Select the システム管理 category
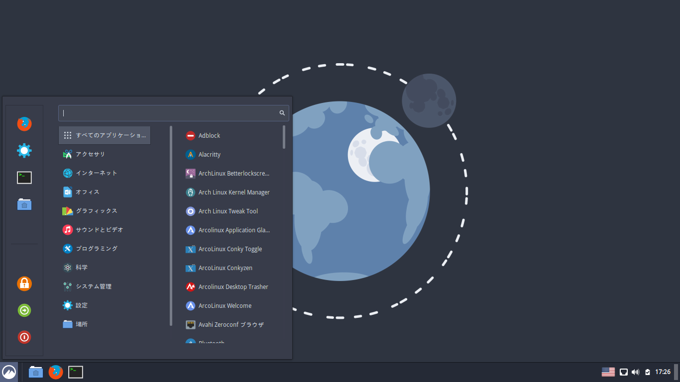680x382 pixels. click(x=105, y=286)
